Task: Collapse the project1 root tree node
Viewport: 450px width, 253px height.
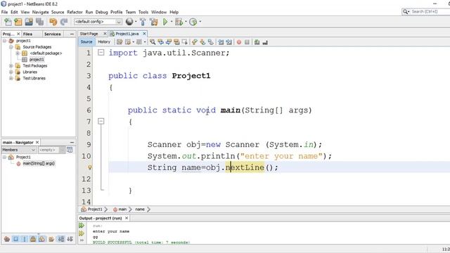Action: tap(5, 41)
